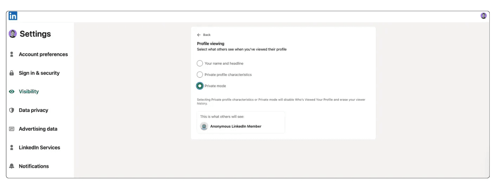Viewport: 496px width, 187px height.
Task: Click the LinkedIn Services person icon
Action: 12,148
